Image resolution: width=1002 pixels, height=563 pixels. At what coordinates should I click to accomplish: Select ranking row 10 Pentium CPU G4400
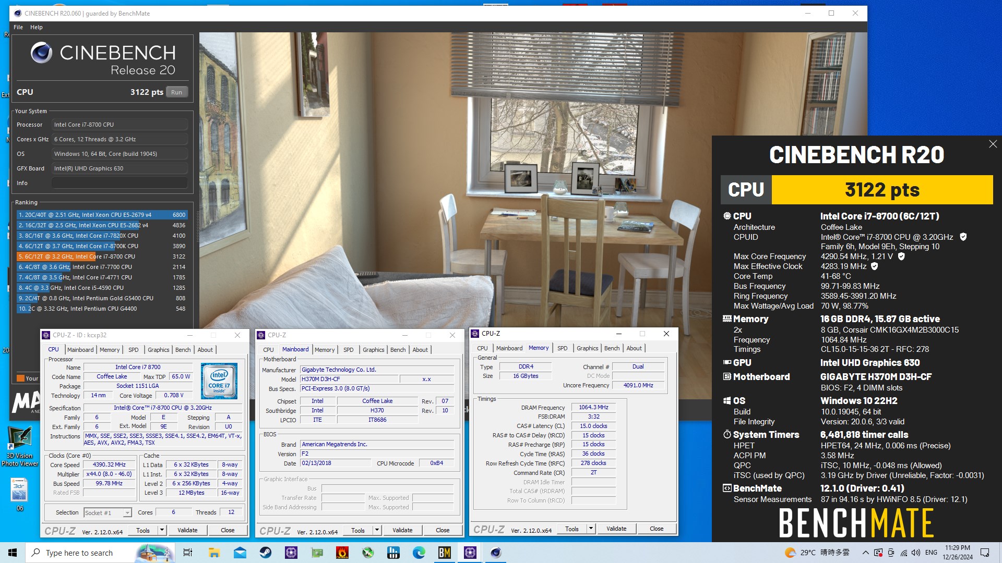click(x=102, y=309)
